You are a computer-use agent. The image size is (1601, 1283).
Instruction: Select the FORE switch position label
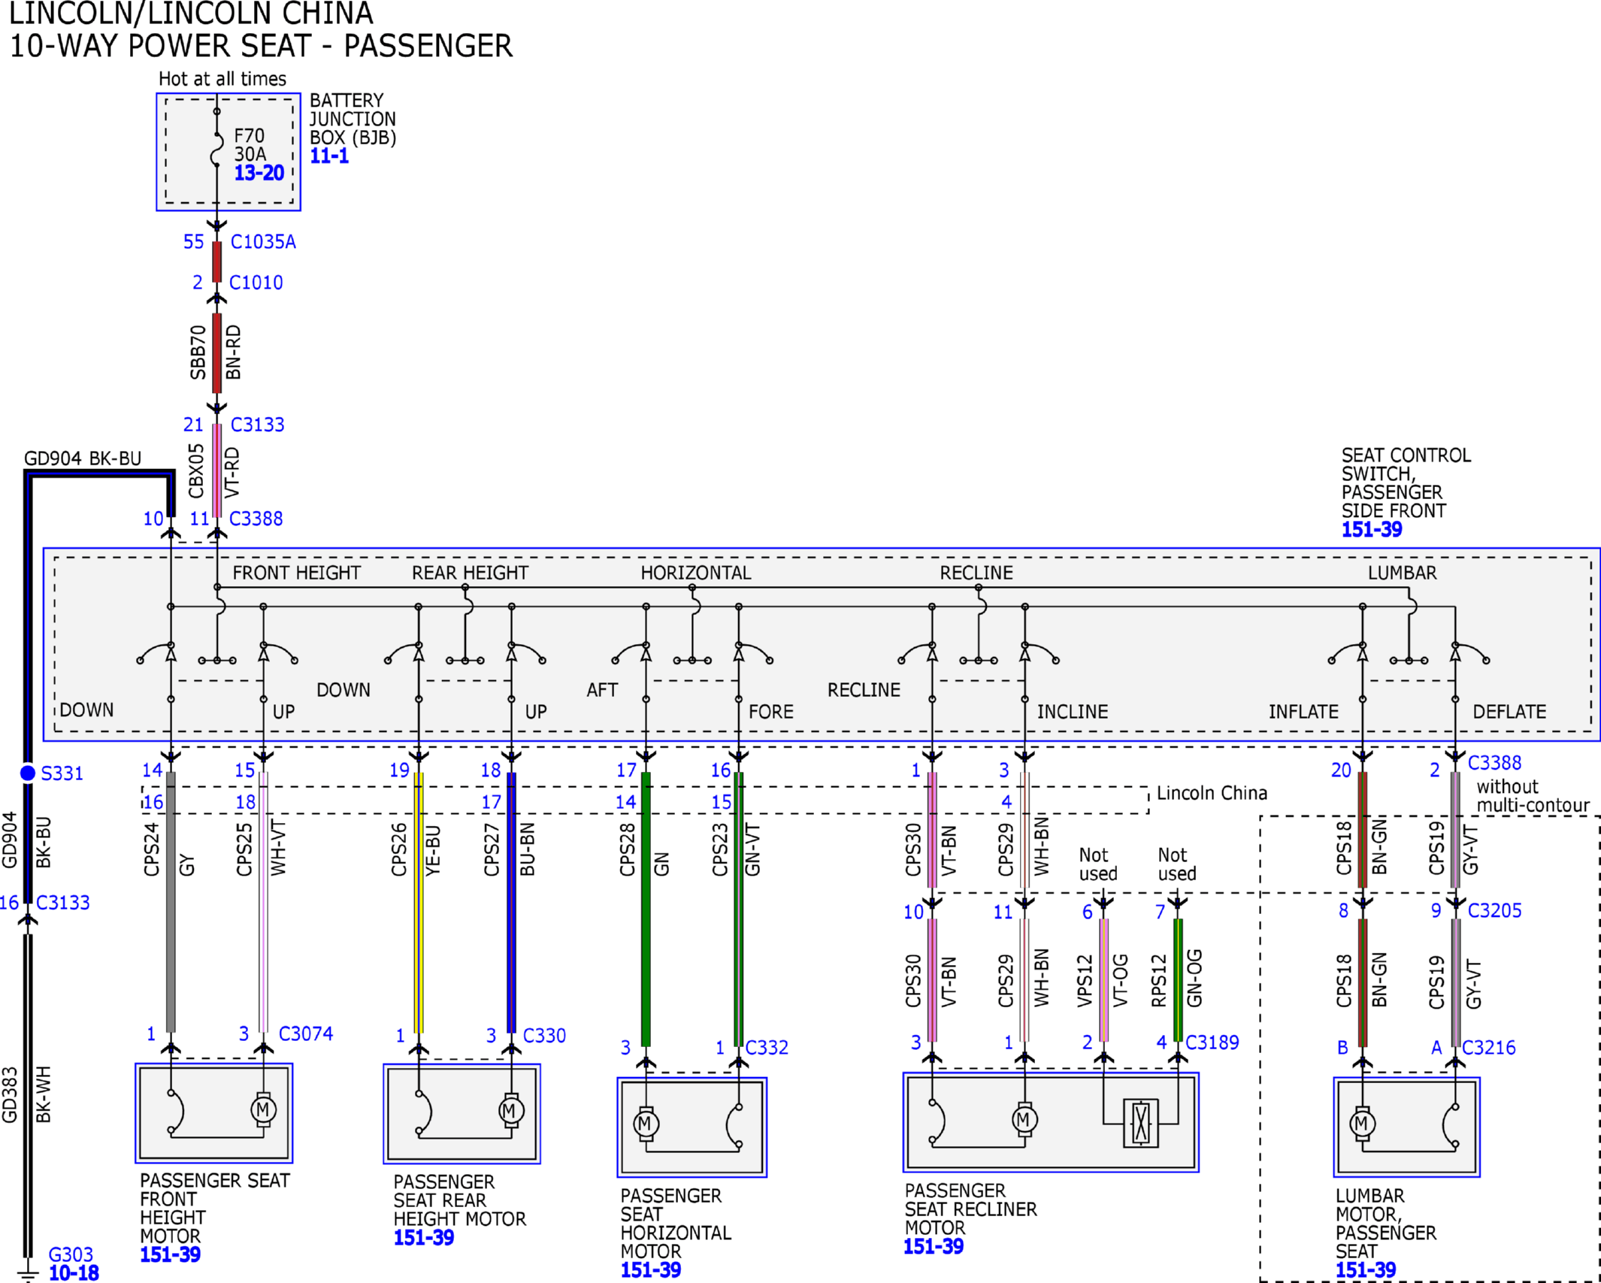click(x=771, y=712)
